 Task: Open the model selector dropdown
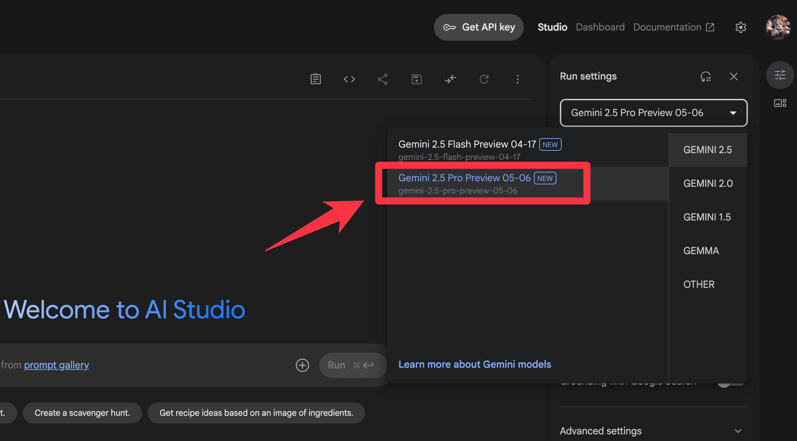(x=654, y=113)
